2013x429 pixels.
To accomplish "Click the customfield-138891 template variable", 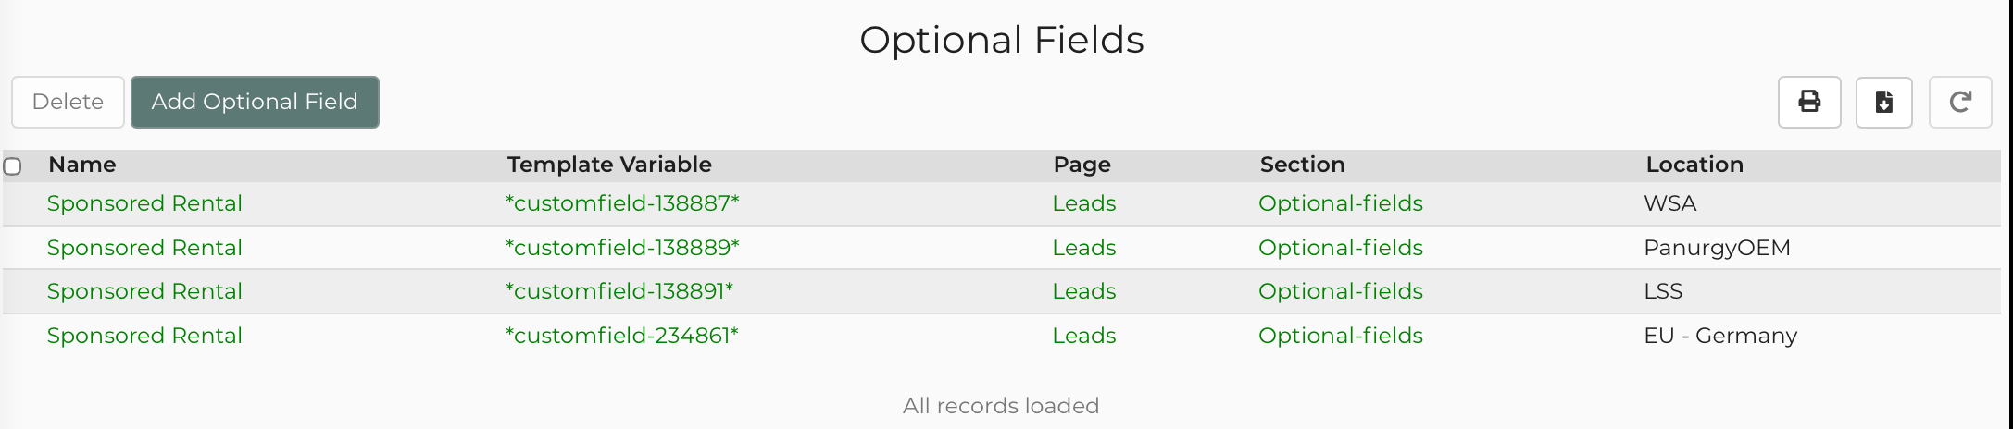I will (x=619, y=291).
